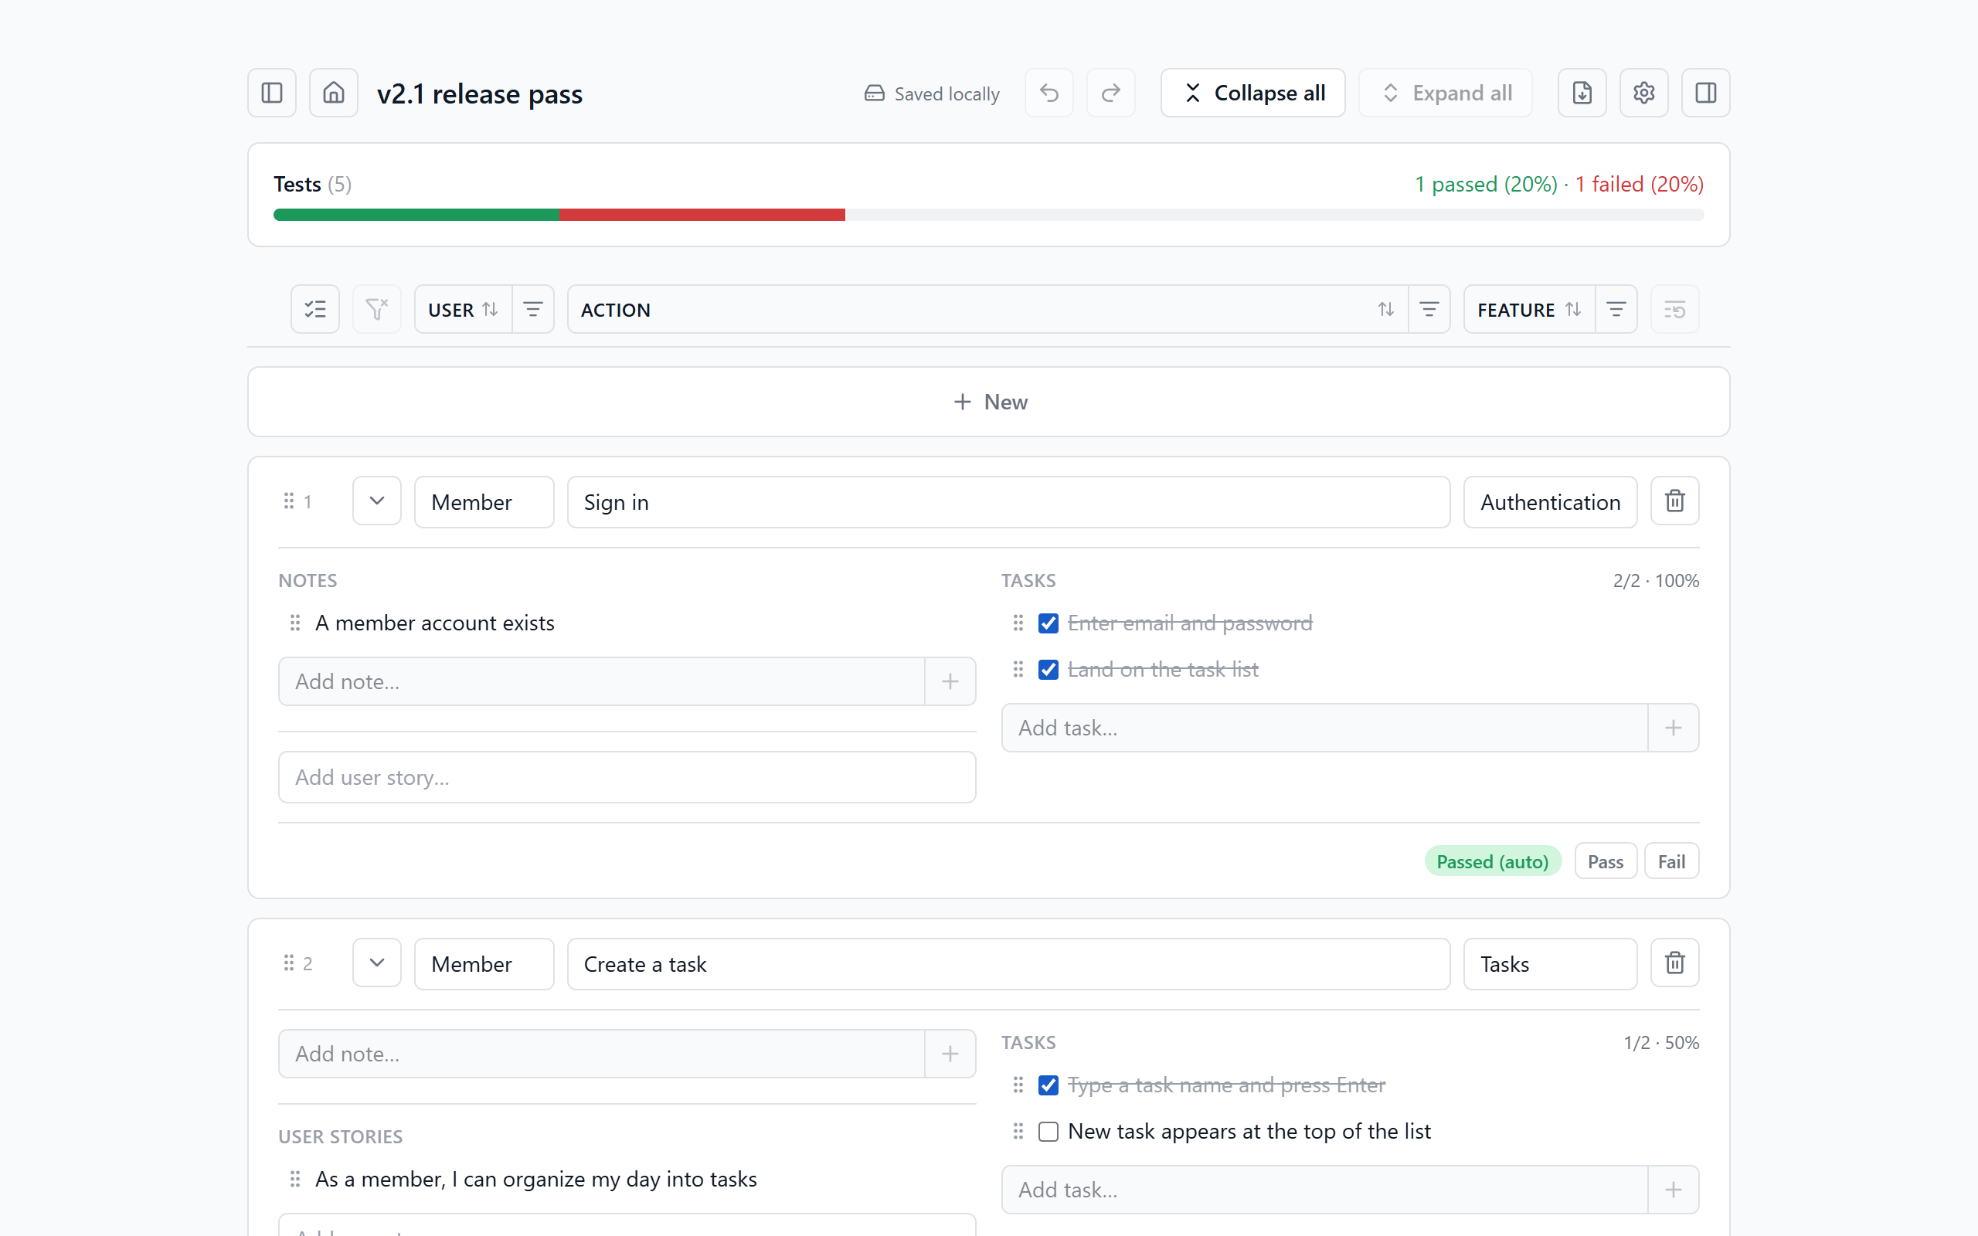Click the checklist view icon
Viewport: 1978px width, 1236px height.
pyautogui.click(x=314, y=309)
